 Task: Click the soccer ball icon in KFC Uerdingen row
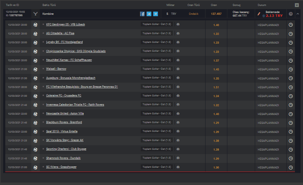coord(35,25)
